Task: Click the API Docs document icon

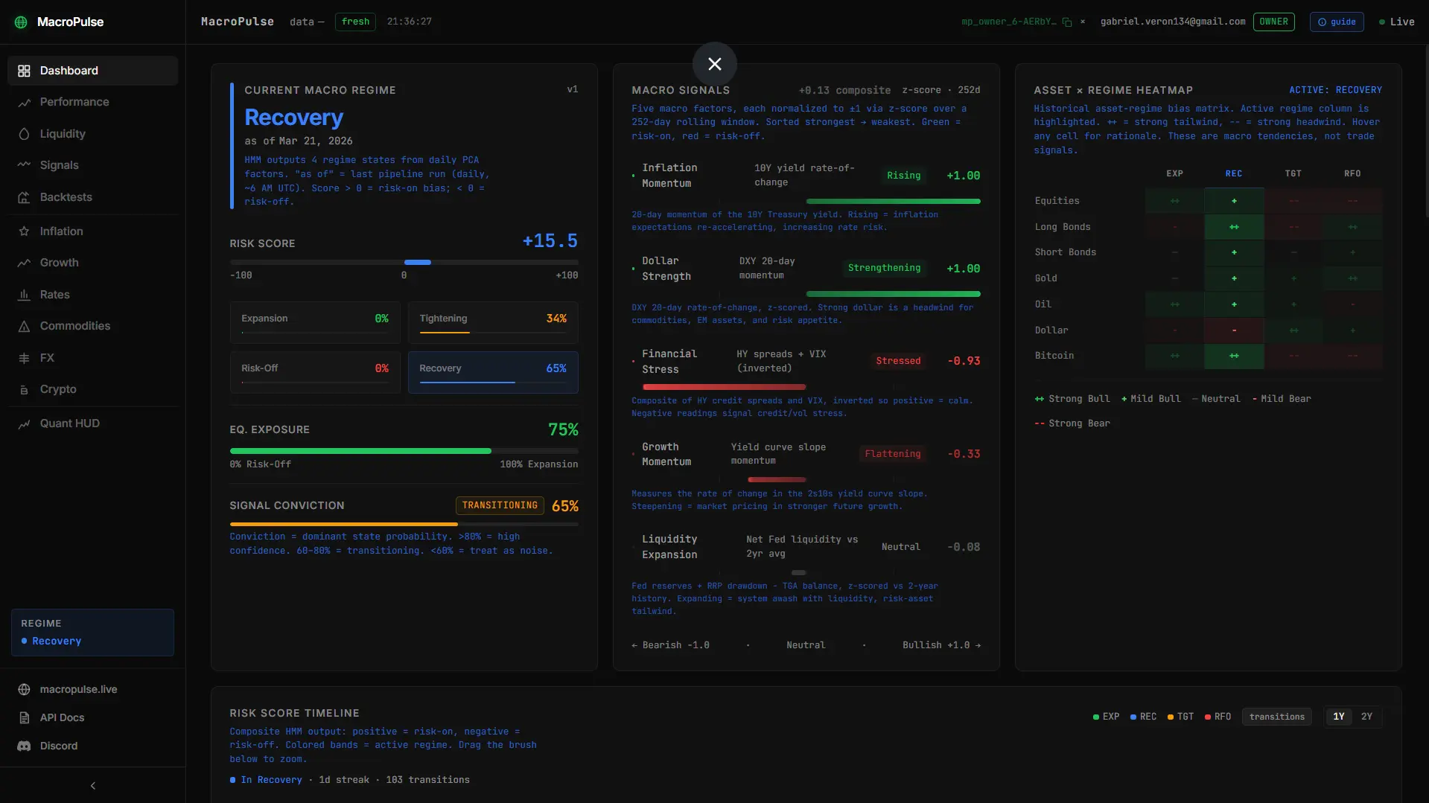Action: click(x=24, y=718)
